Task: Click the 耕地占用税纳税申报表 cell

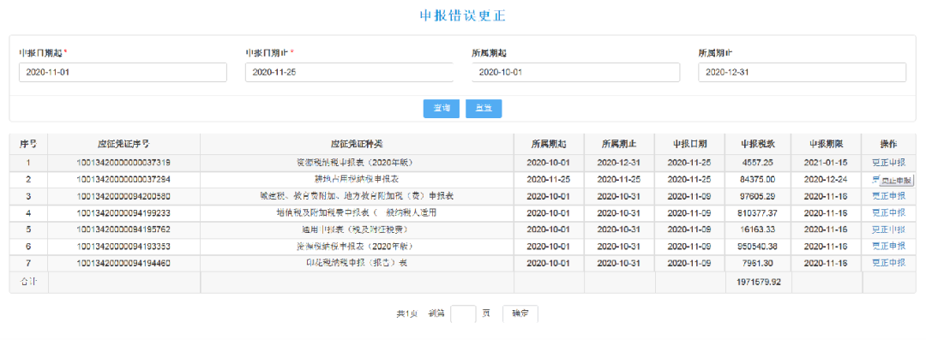Action: pos(358,179)
